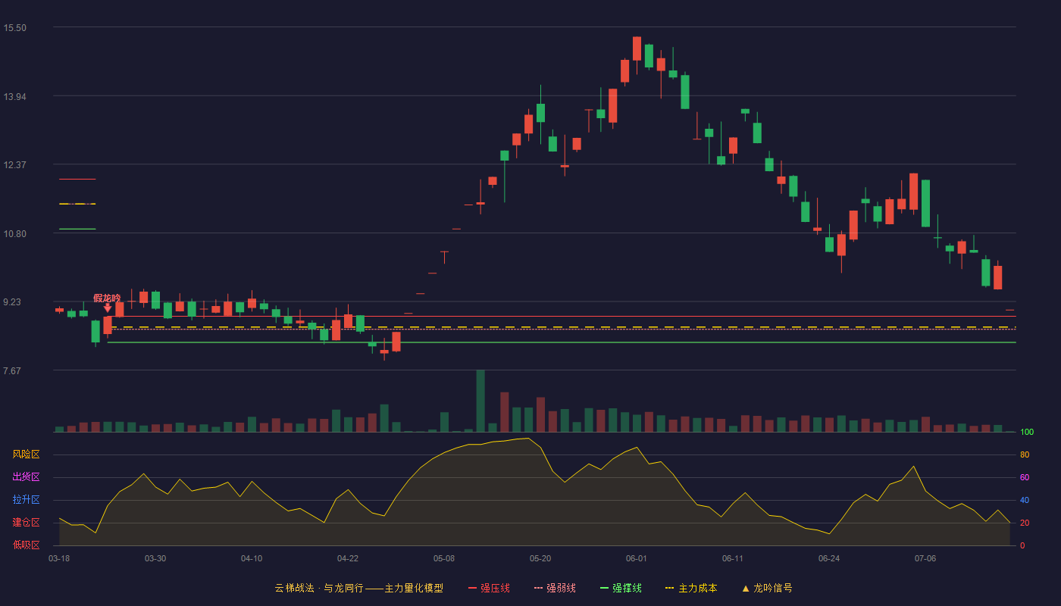Screen dimensions: 1061x606
Task: Click the 06-11 date axis label
Action: click(733, 558)
